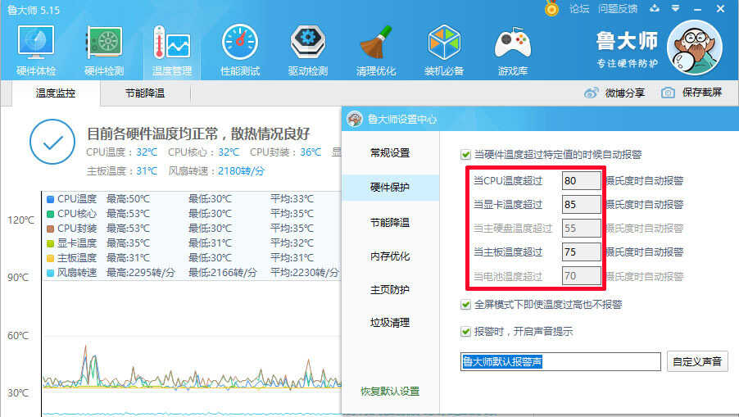This screenshot has height=417, width=739.
Task: Click the Weibo share icon
Action: [x=591, y=93]
